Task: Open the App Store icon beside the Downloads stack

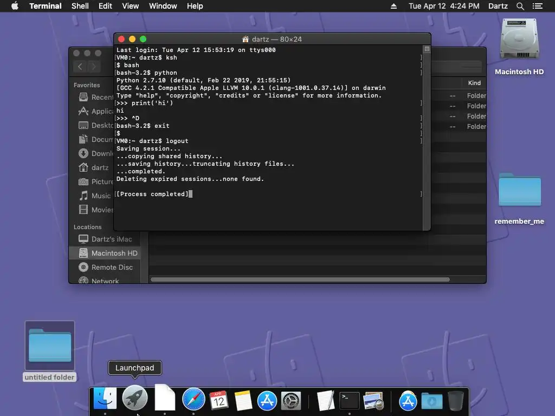Action: tap(408, 401)
